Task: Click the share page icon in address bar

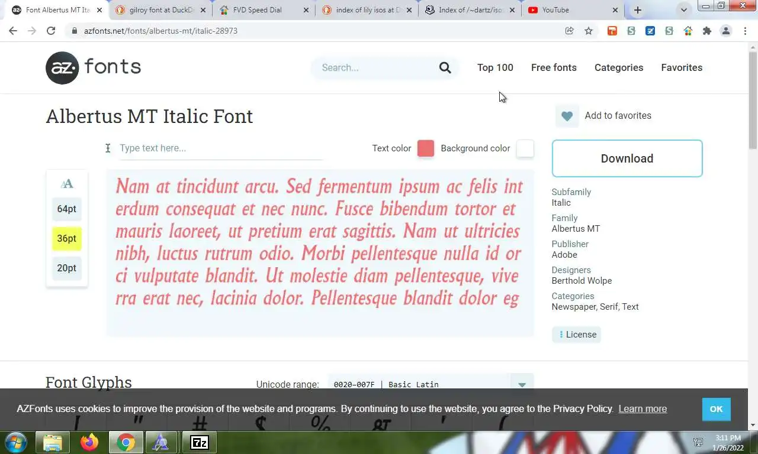Action: click(x=570, y=31)
